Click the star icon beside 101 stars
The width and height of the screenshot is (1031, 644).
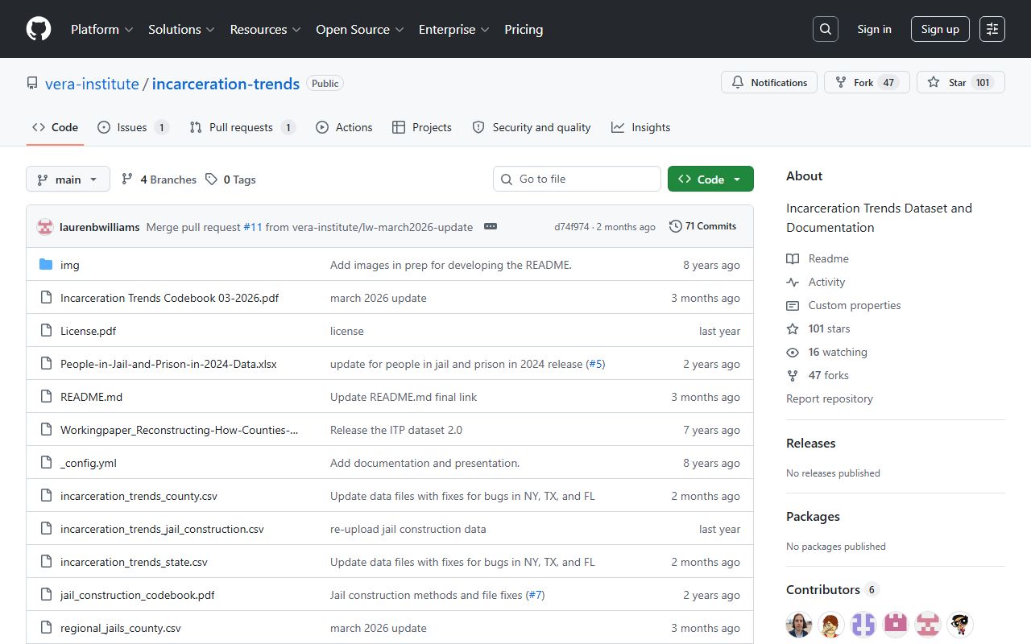(793, 328)
